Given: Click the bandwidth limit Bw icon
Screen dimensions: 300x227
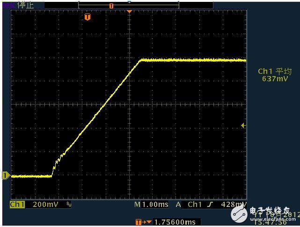Looking at the screenshot, I should pos(69,205).
